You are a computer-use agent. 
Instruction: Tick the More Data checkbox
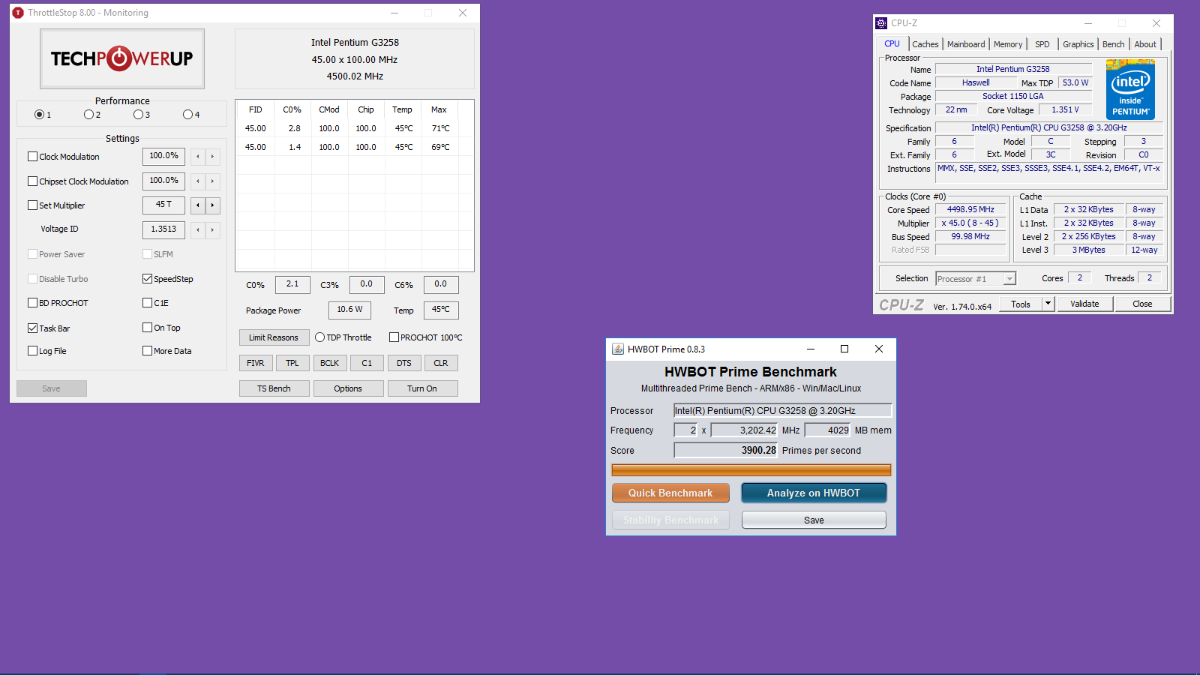[x=147, y=351]
